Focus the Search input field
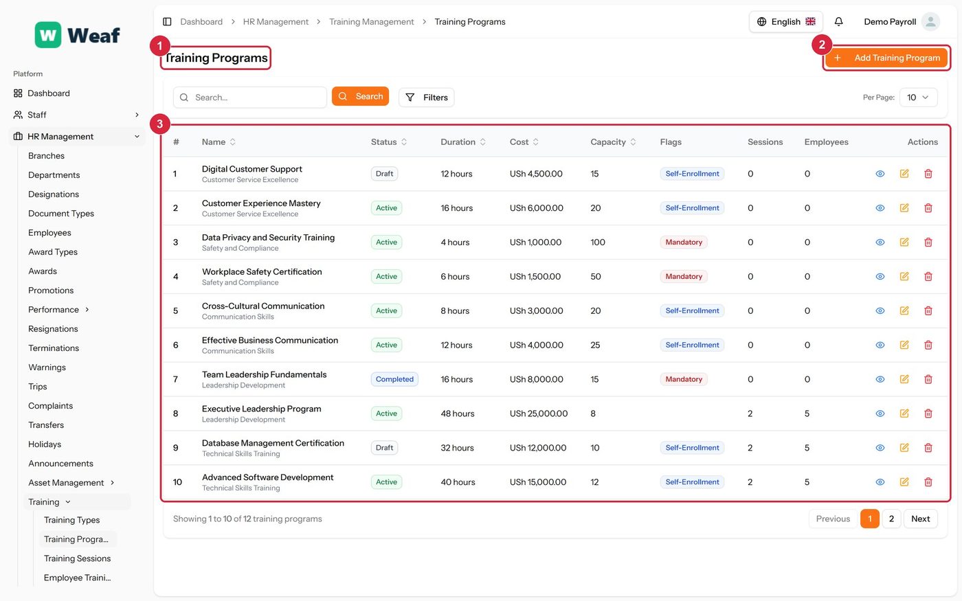Viewport: 962px width, 601px height. [250, 98]
